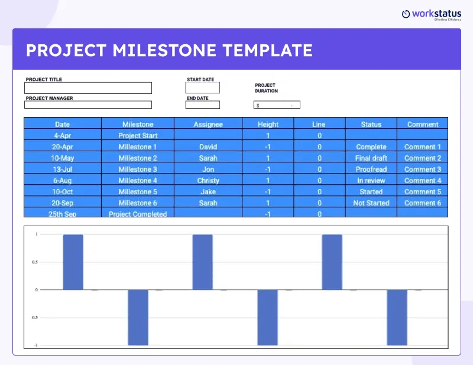The width and height of the screenshot is (473, 365).
Task: Click the Not Started status cell
Action: (x=371, y=203)
